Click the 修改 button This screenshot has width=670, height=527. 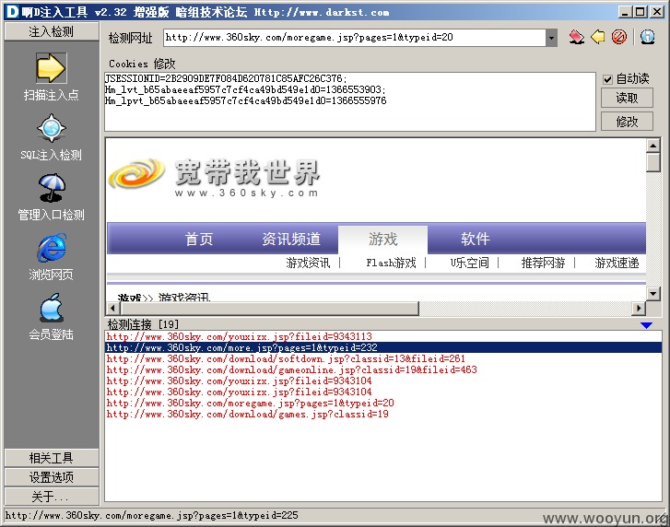[x=627, y=122]
